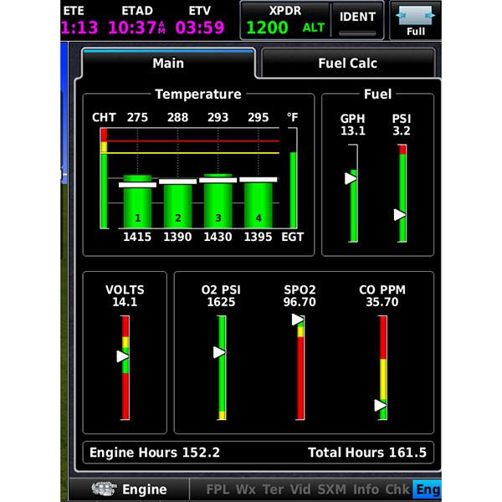Image resolution: width=502 pixels, height=502 pixels.
Task: Tap the O2 PSI gauge pointer
Action: point(219,352)
